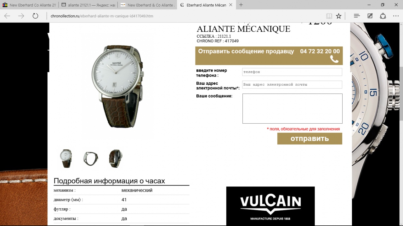Open reading view book icon
This screenshot has height=226, width=403.
click(x=329, y=16)
